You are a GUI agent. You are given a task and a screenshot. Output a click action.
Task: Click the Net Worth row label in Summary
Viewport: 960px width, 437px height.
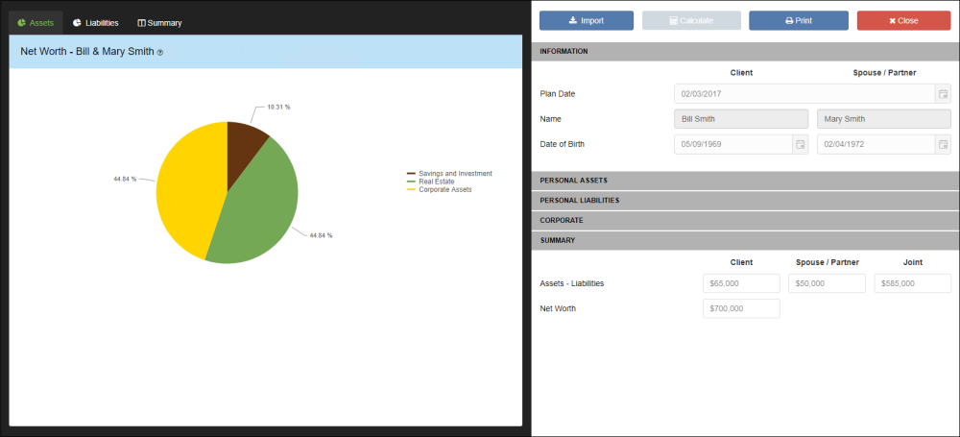[x=558, y=309]
